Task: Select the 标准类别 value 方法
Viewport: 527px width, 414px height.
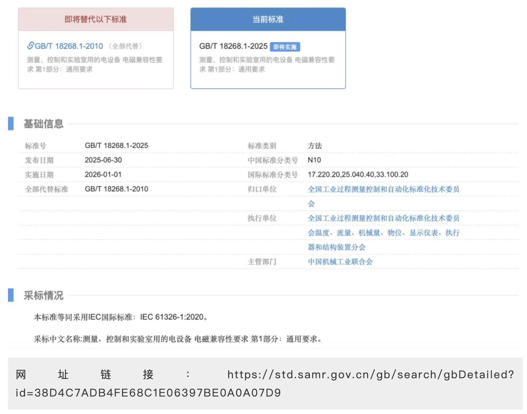Action: click(314, 145)
